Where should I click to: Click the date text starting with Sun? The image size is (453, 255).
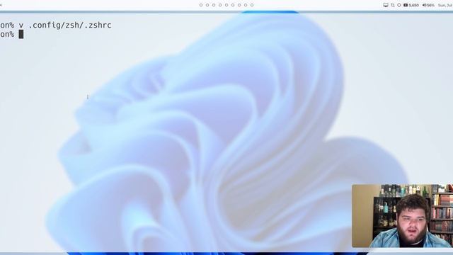pos(445,5)
